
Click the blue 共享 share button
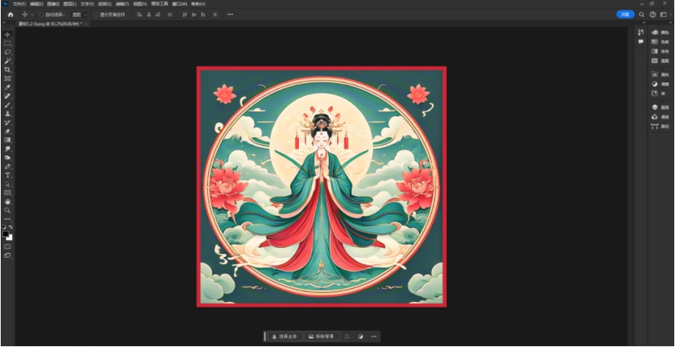pyautogui.click(x=625, y=14)
